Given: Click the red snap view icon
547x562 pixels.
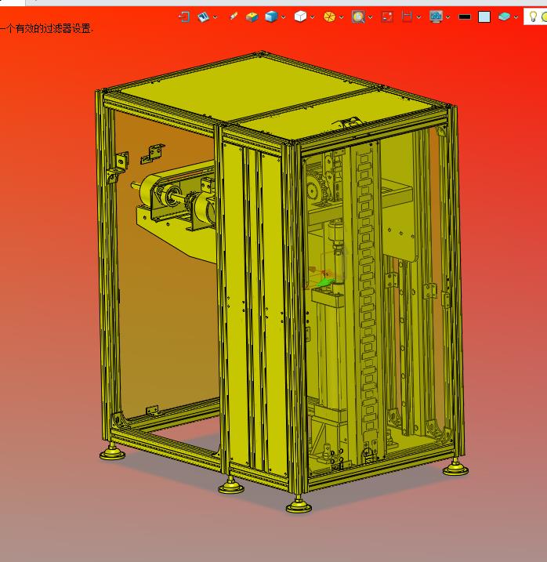Looking at the screenshot, I should (387, 16).
